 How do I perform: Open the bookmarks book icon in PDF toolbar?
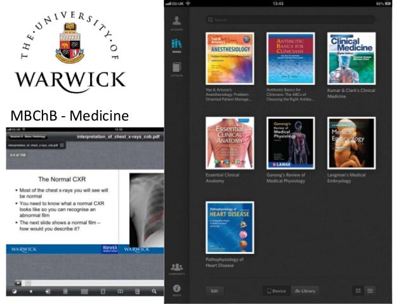(x=120, y=291)
